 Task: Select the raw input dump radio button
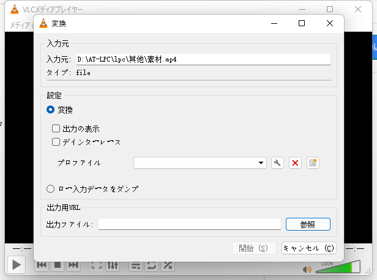51,189
